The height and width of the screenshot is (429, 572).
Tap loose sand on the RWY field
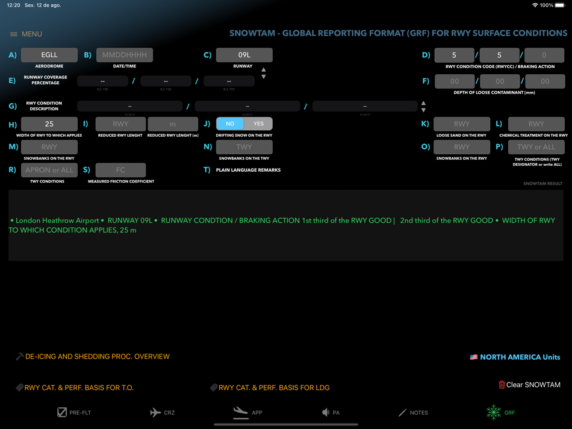pyautogui.click(x=461, y=124)
